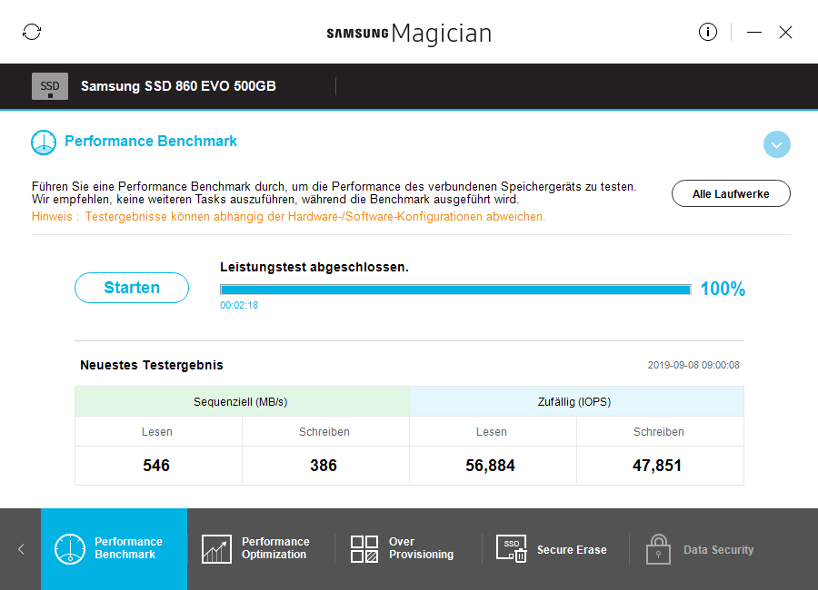The height and width of the screenshot is (590, 818).
Task: Click the test date 2019-09-08 09:00:08
Action: [x=693, y=366]
